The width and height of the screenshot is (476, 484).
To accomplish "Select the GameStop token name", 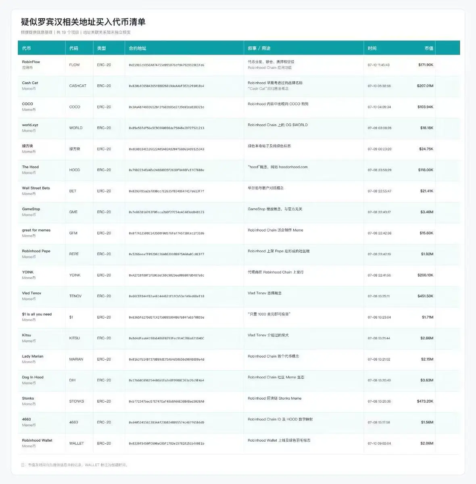I will (31, 209).
